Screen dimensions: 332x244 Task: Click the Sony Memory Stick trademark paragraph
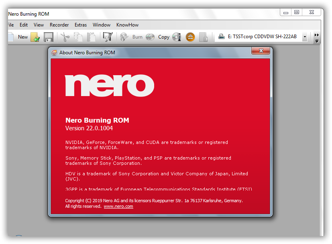tap(148, 160)
